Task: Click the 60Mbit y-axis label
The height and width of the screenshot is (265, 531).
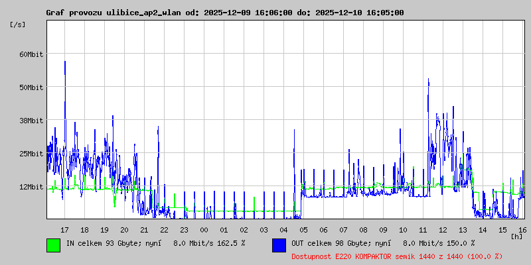Action: [x=31, y=54]
